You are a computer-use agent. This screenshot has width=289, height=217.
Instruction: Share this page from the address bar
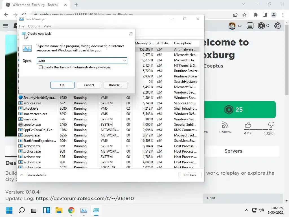point(235,15)
